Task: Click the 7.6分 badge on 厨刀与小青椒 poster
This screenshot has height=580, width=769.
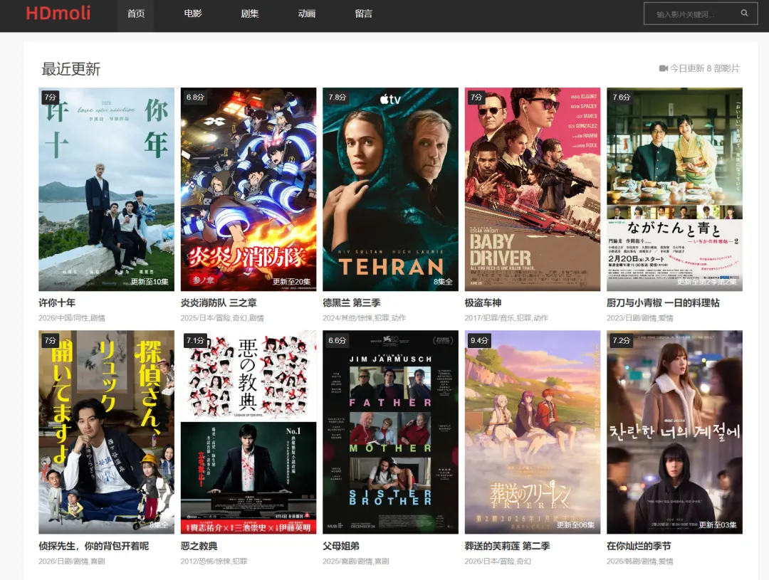Action: (x=621, y=97)
